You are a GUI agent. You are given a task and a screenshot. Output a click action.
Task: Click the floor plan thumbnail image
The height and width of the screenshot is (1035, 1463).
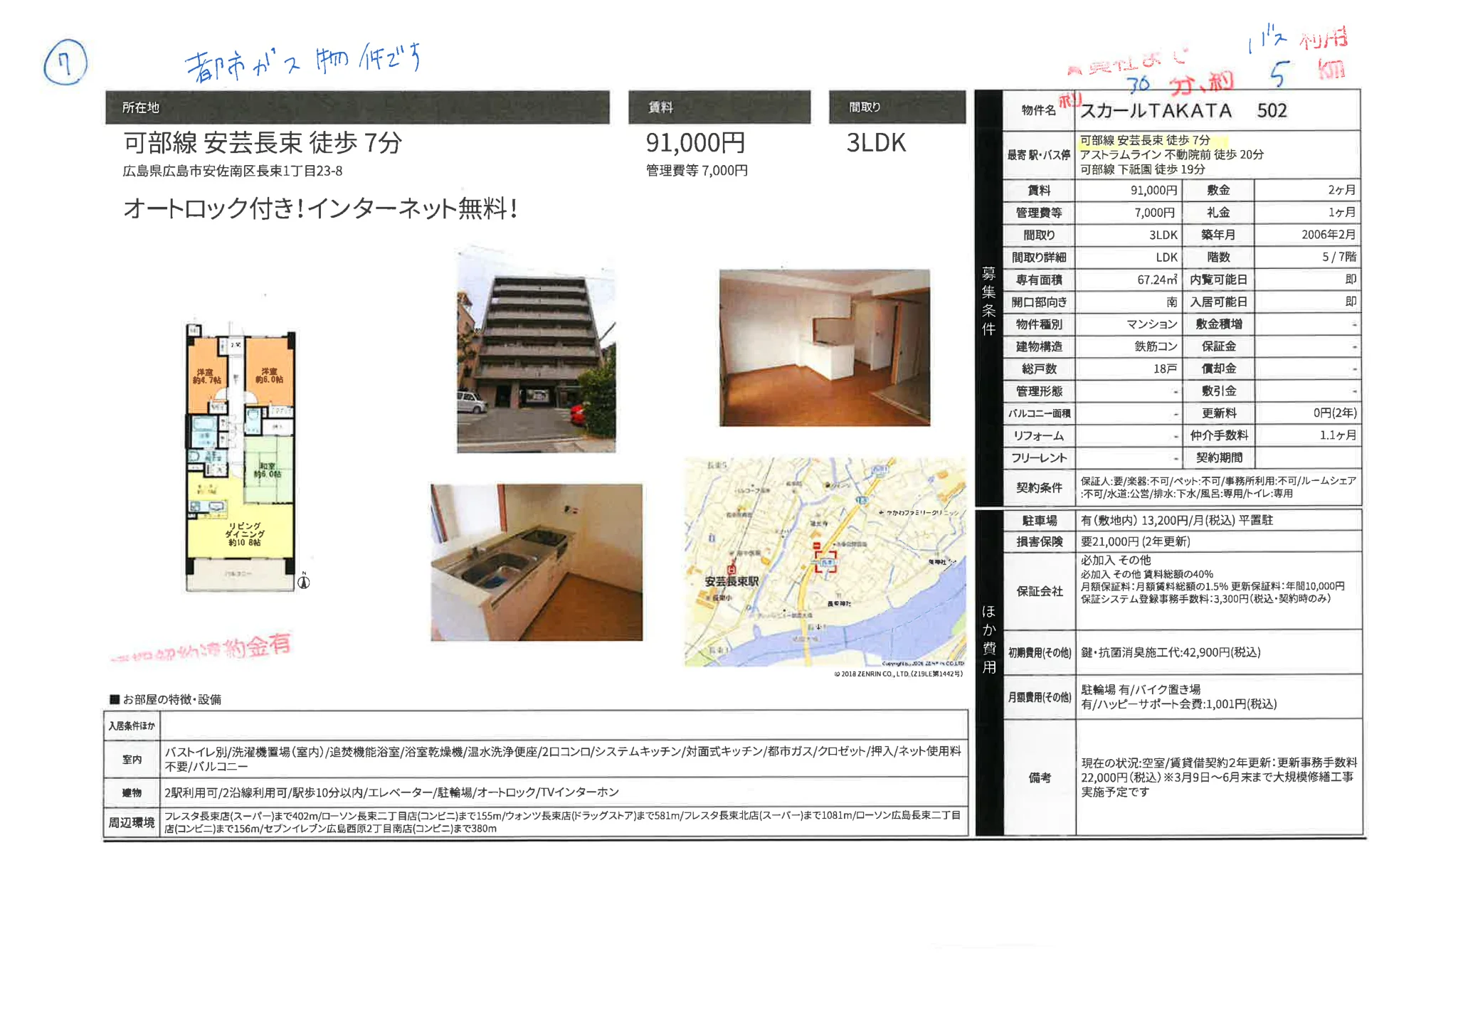(241, 459)
